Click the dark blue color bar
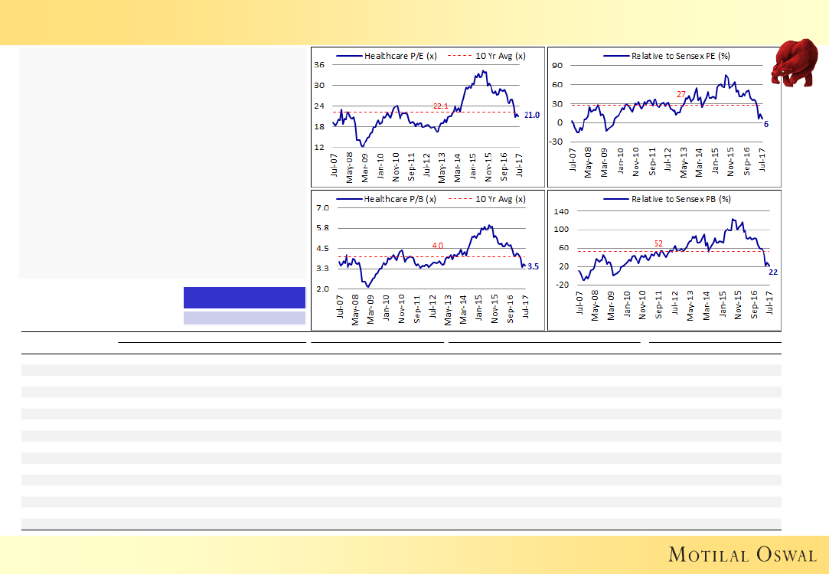829x574 pixels. 244,298
